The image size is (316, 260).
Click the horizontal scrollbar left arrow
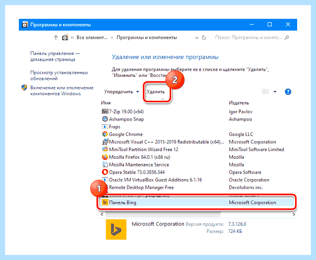click(102, 215)
